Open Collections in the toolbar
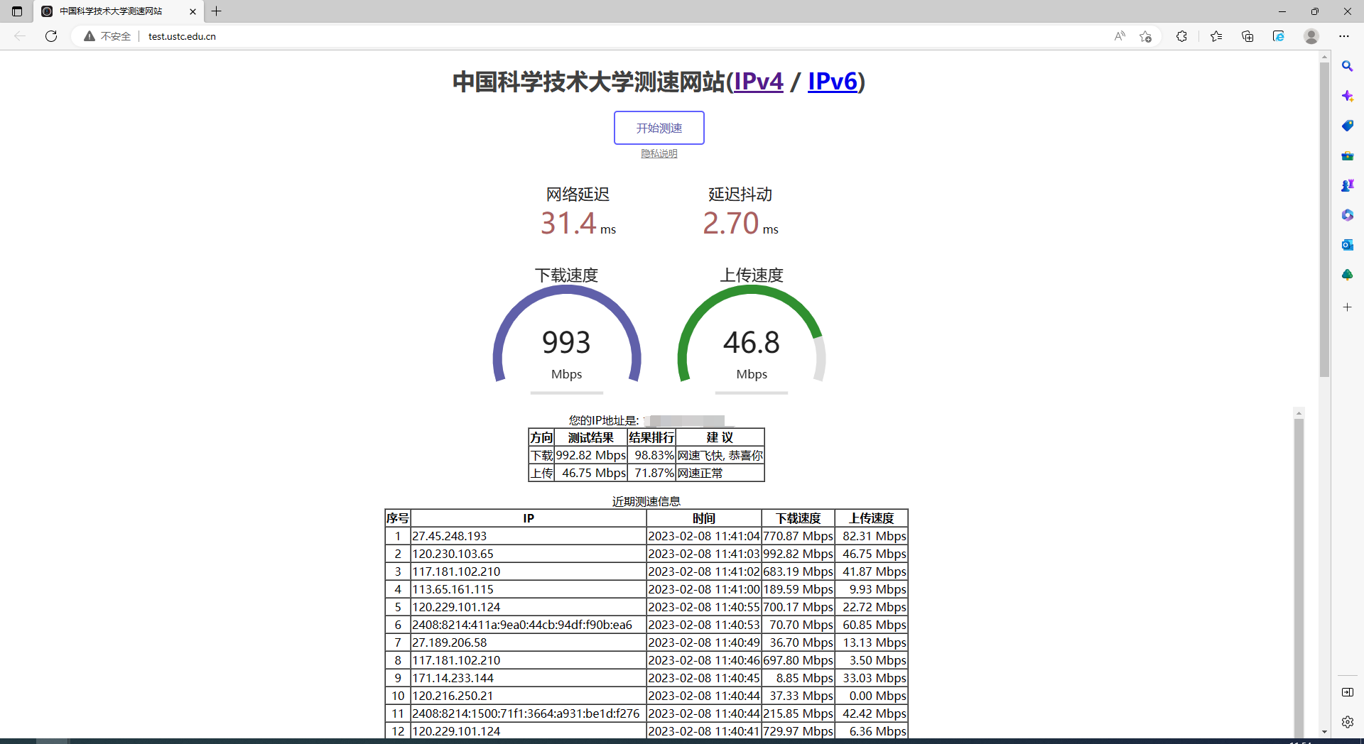Viewport: 1364px width, 744px height. point(1247,36)
